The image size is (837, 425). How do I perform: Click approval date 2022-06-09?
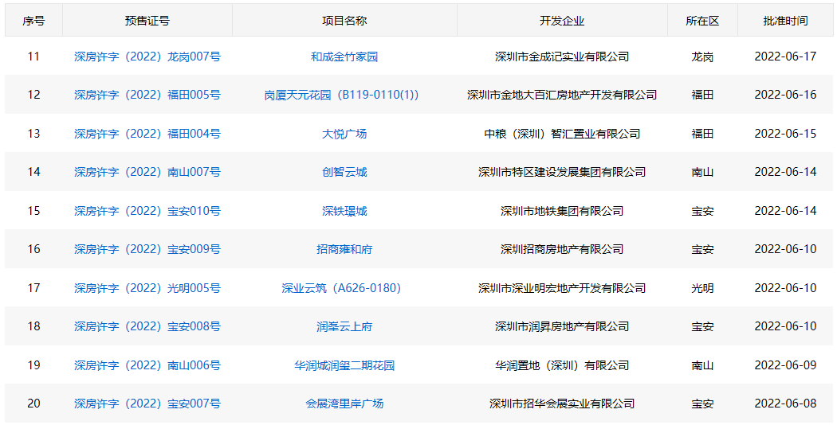click(785, 366)
